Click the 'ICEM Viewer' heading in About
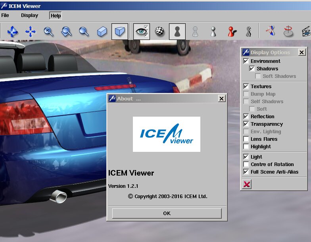Screen dimensions: 311x242 (131, 173)
